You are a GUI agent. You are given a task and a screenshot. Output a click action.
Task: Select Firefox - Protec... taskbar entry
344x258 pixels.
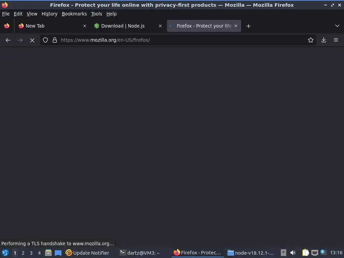[x=197, y=253]
